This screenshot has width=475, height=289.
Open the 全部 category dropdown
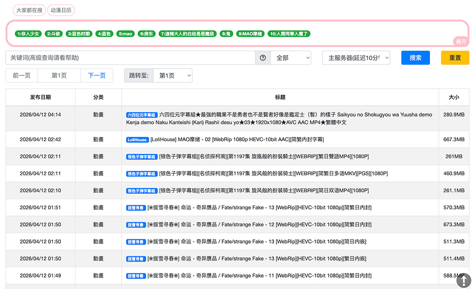click(291, 58)
